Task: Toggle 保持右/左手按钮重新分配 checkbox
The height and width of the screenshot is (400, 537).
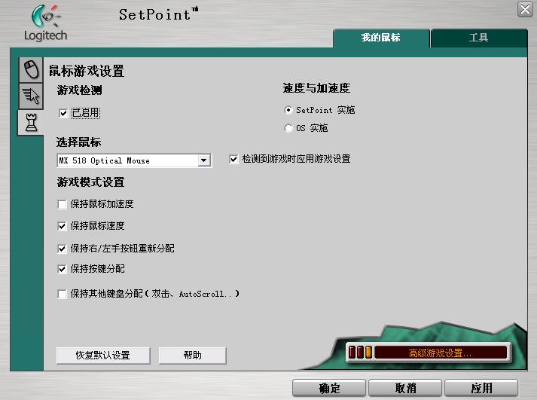Action: click(x=63, y=249)
